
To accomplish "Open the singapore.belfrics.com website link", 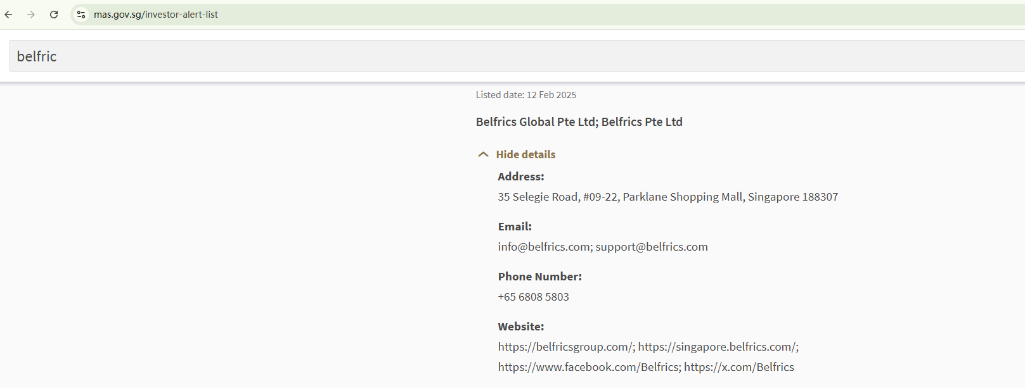I will point(716,347).
